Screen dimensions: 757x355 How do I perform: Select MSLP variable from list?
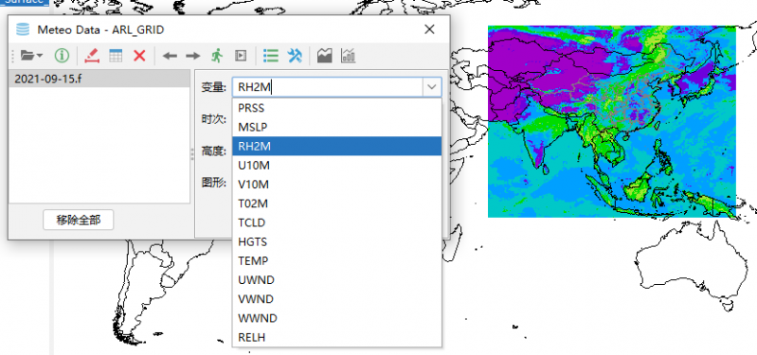tap(336, 127)
